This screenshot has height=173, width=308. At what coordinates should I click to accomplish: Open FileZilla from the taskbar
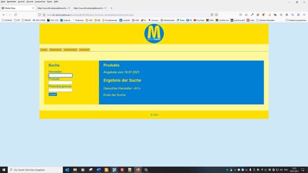[x=122, y=170]
